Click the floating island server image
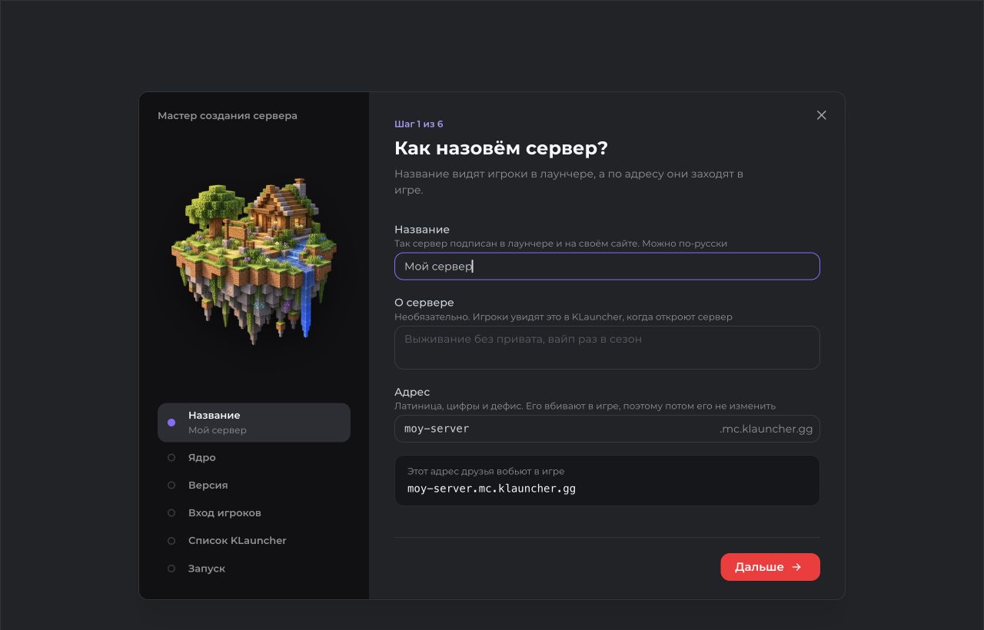Image resolution: width=984 pixels, height=630 pixels. [x=254, y=261]
